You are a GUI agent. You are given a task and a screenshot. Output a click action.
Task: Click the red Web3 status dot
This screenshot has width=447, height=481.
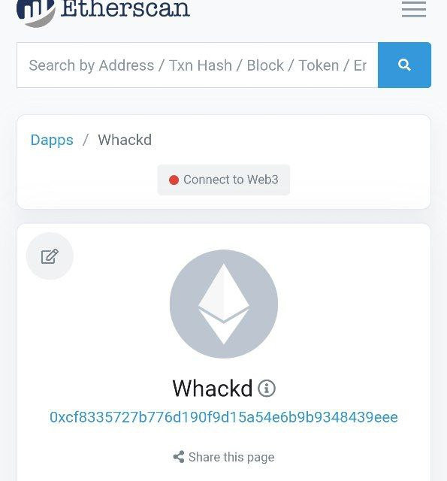point(174,180)
